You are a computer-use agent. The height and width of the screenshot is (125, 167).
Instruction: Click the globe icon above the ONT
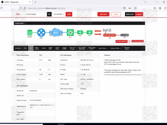click(x=110, y=30)
